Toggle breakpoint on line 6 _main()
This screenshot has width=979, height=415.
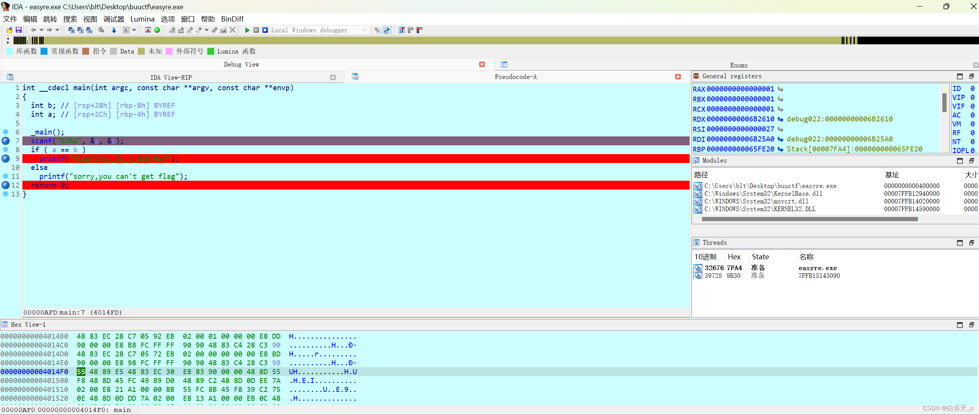[6, 132]
